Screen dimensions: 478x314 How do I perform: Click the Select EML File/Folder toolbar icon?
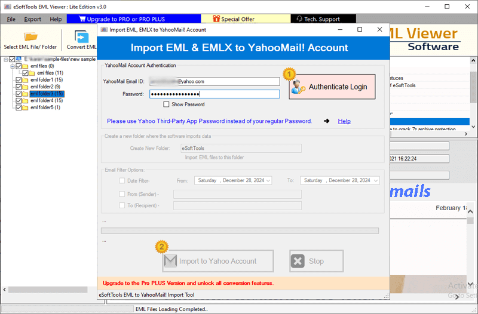pos(30,36)
